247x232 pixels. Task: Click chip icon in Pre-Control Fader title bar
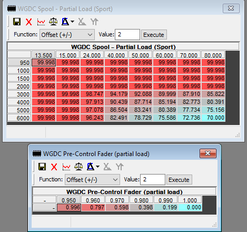click(37, 153)
